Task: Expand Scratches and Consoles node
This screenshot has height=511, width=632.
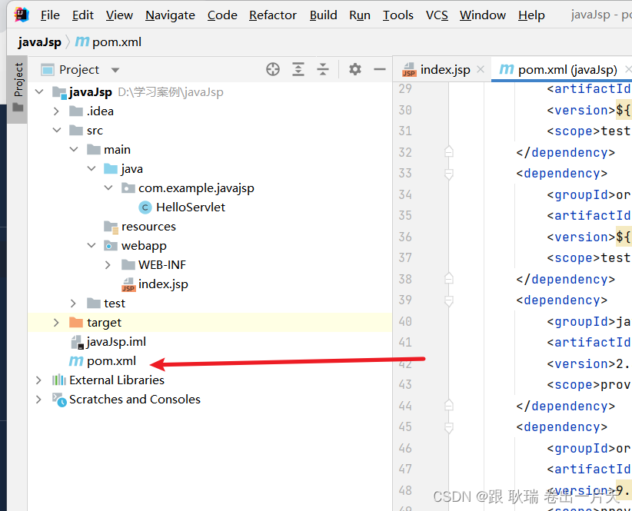Action: [x=38, y=400]
